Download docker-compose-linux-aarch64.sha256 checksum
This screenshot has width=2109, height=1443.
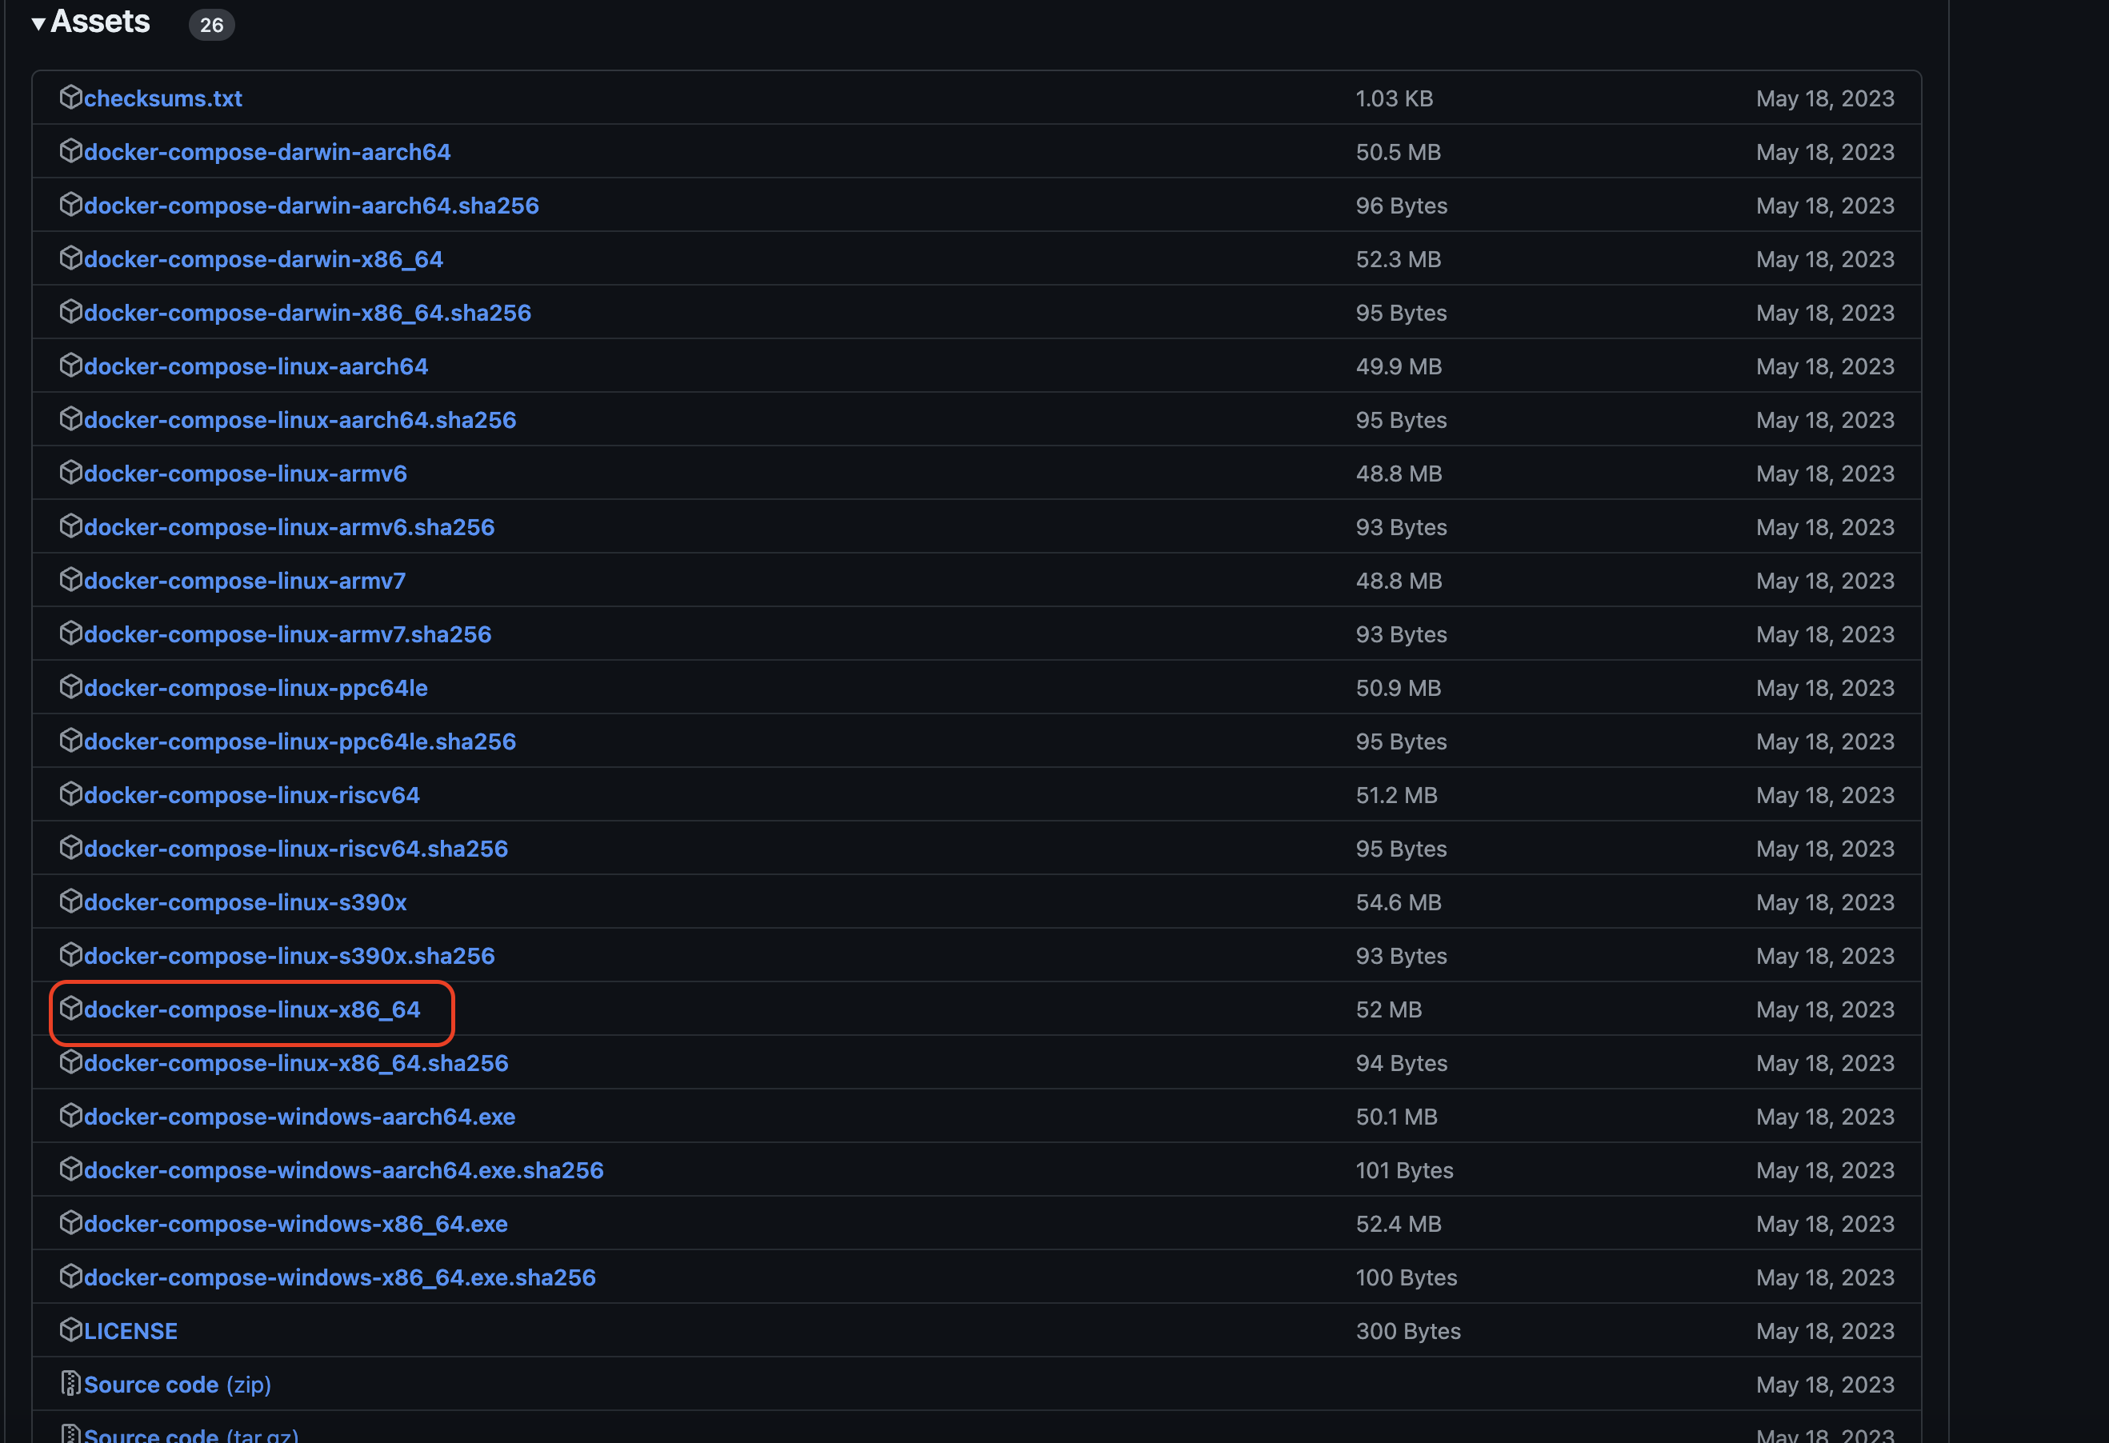(299, 419)
